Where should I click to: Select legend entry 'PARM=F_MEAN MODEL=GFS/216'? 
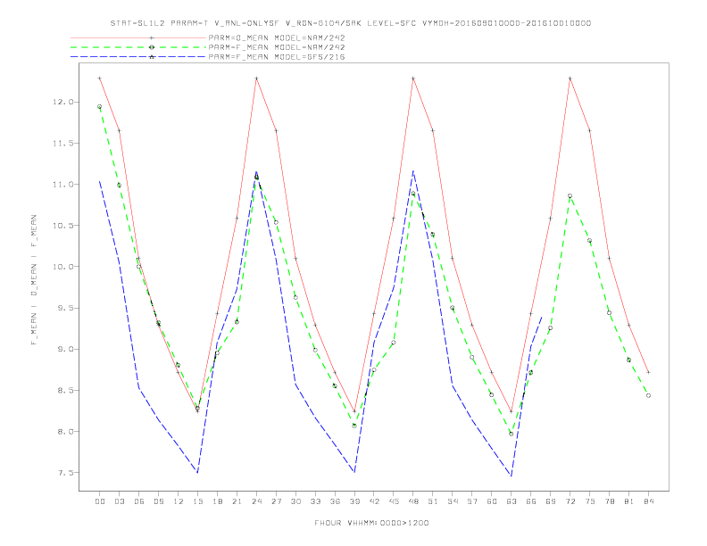click(x=277, y=57)
